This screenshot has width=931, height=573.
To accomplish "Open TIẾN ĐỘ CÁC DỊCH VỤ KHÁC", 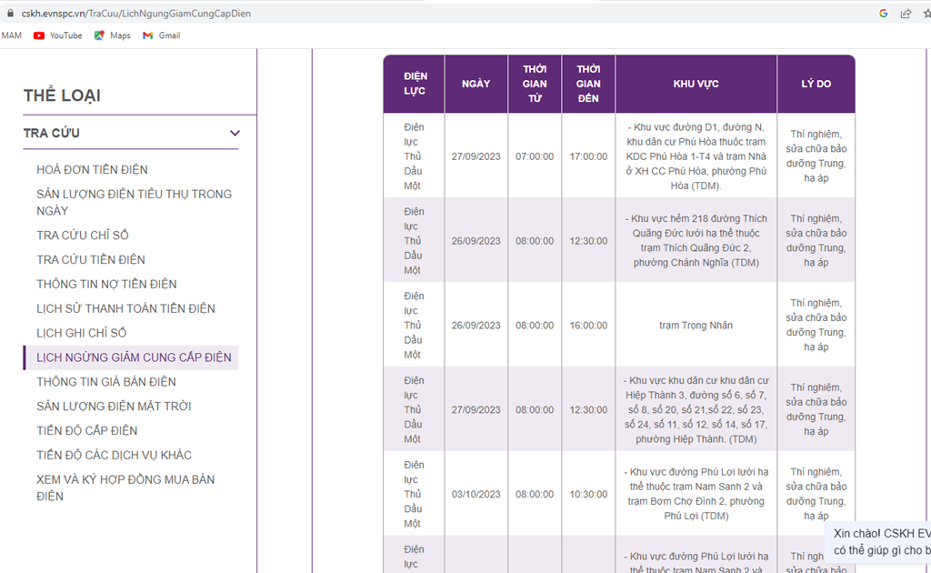I will click(x=114, y=455).
